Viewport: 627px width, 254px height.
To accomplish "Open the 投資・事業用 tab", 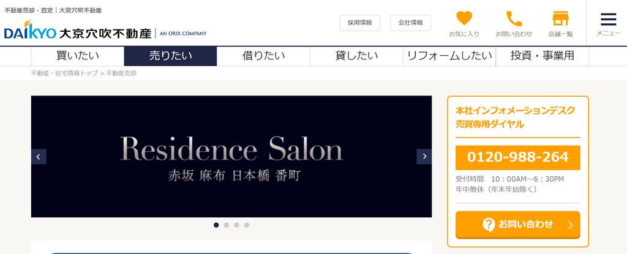I will tap(543, 56).
